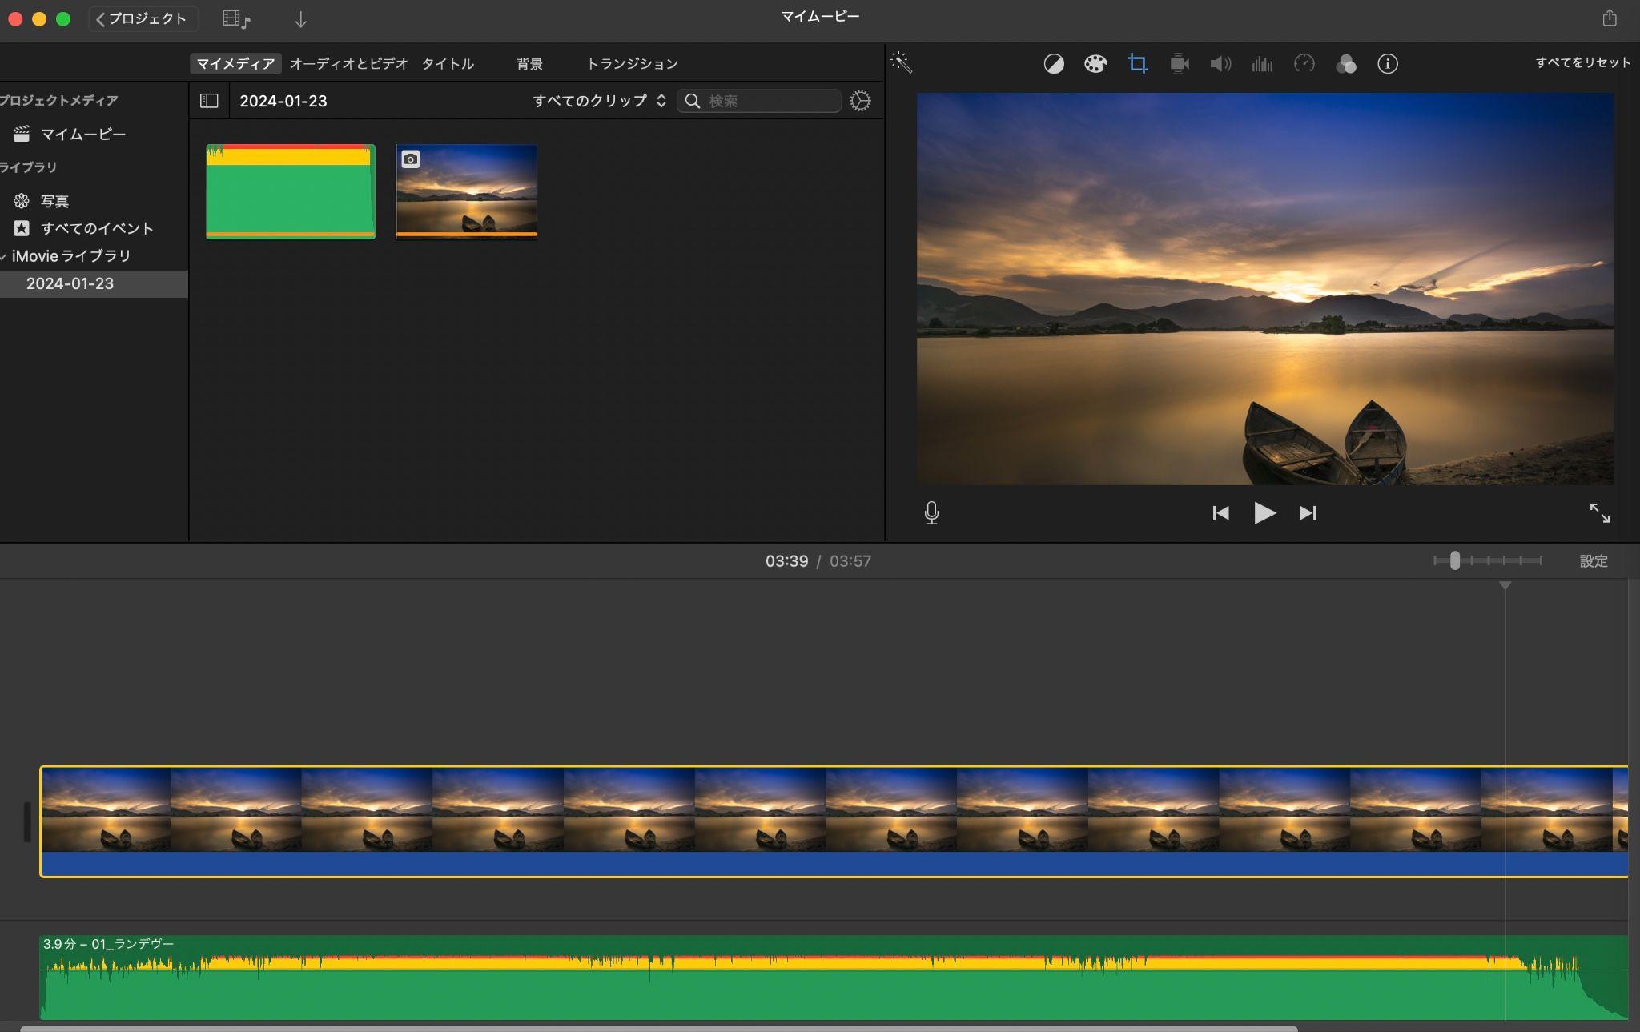
Task: Click すべてをリセット button
Action: click(1582, 62)
